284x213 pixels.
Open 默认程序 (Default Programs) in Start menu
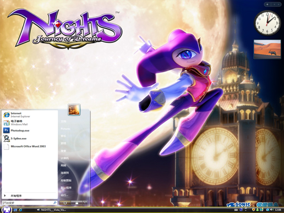tap(66, 188)
